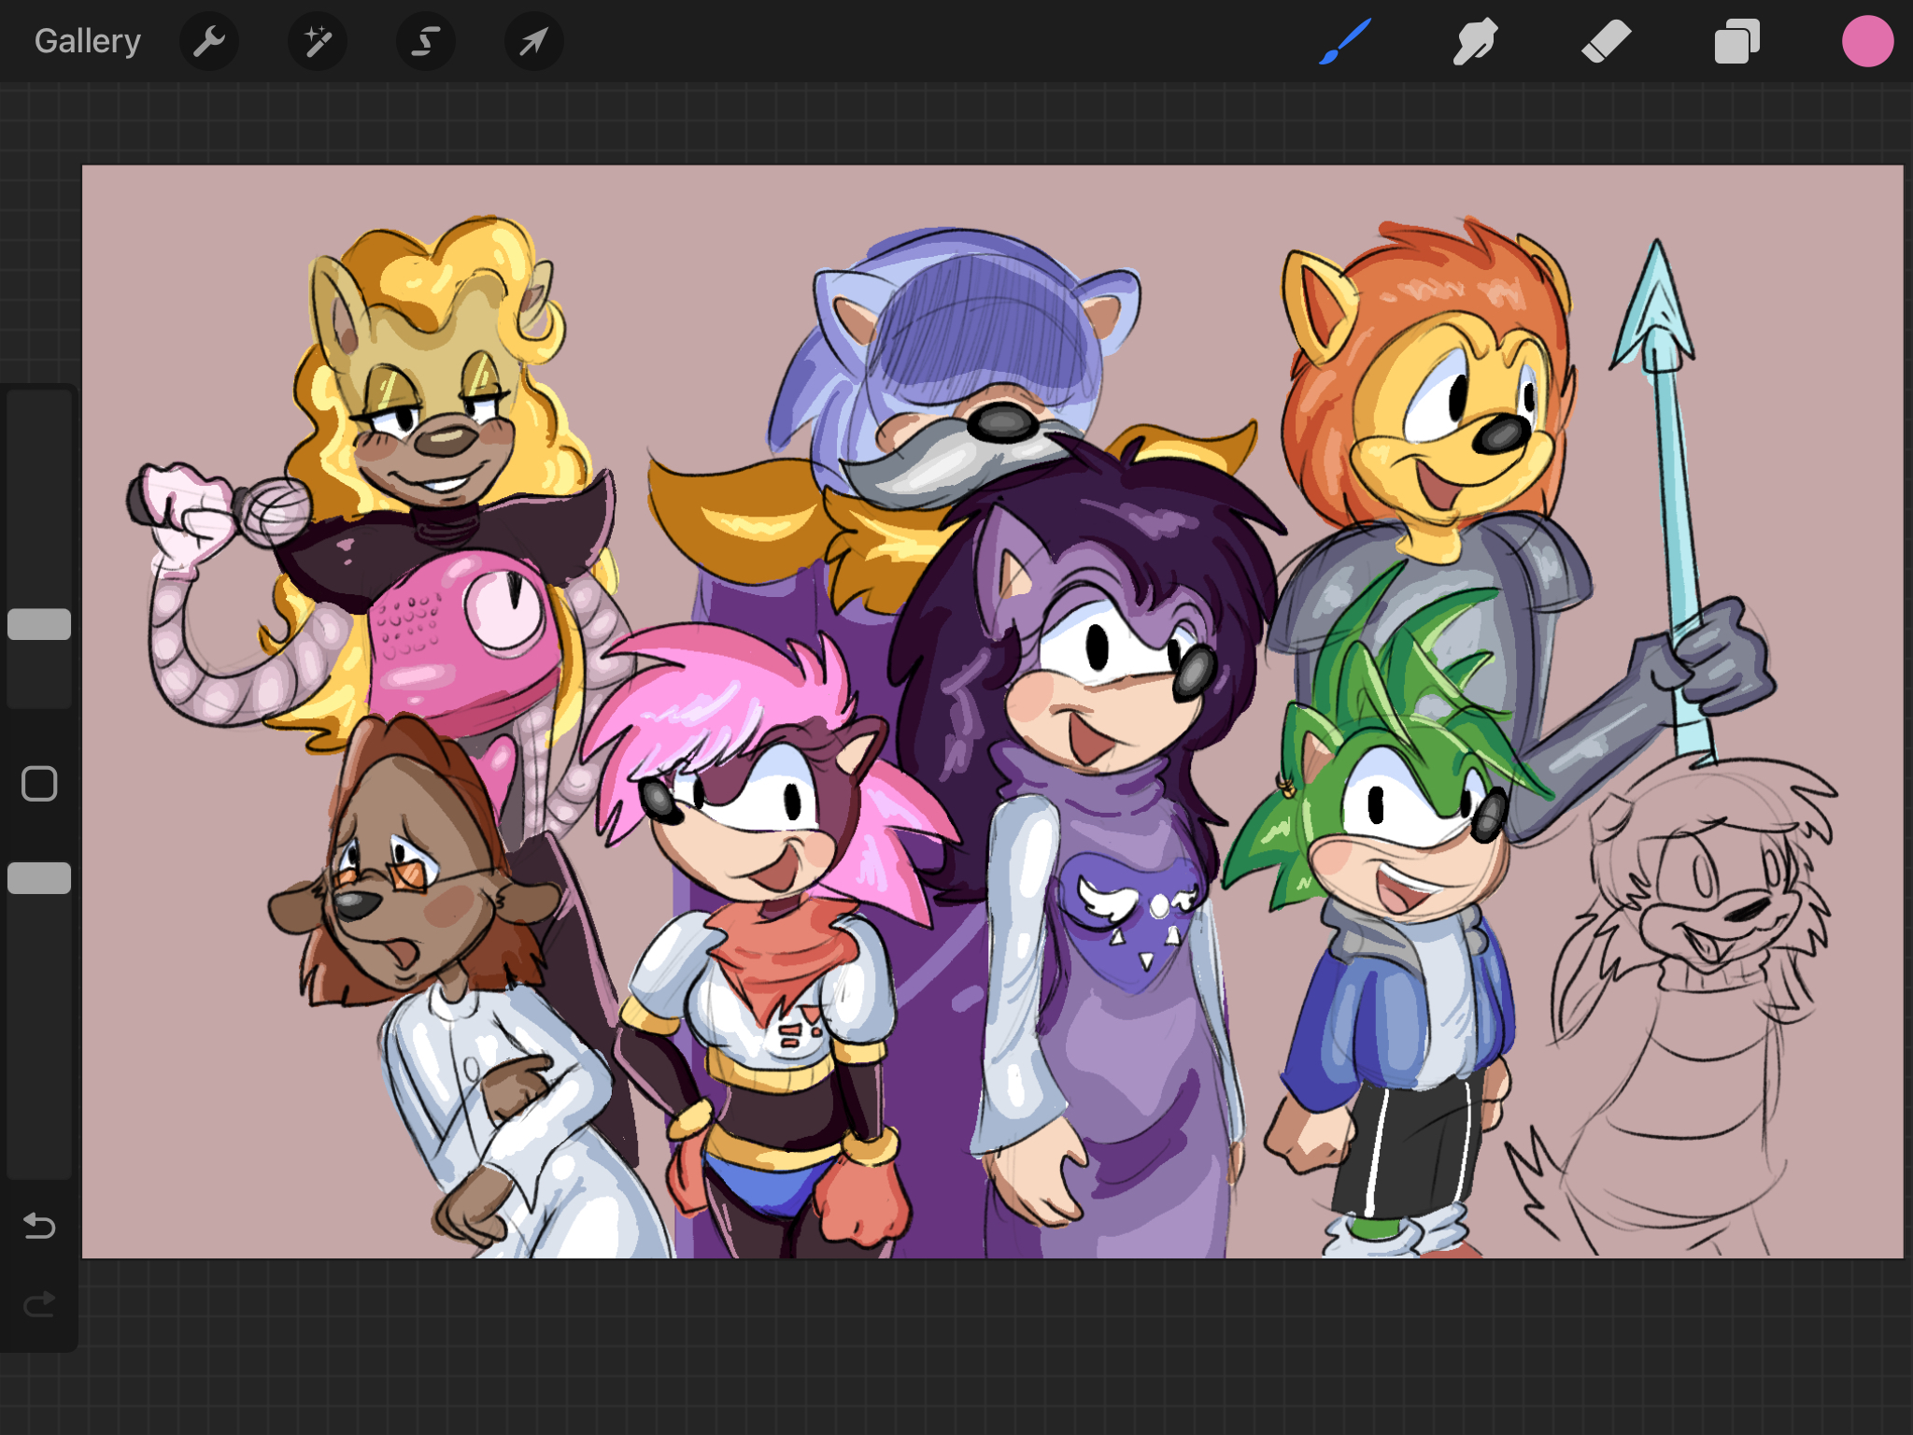Open the Actions wrench menu
The height and width of the screenshot is (1435, 1913).
click(209, 41)
